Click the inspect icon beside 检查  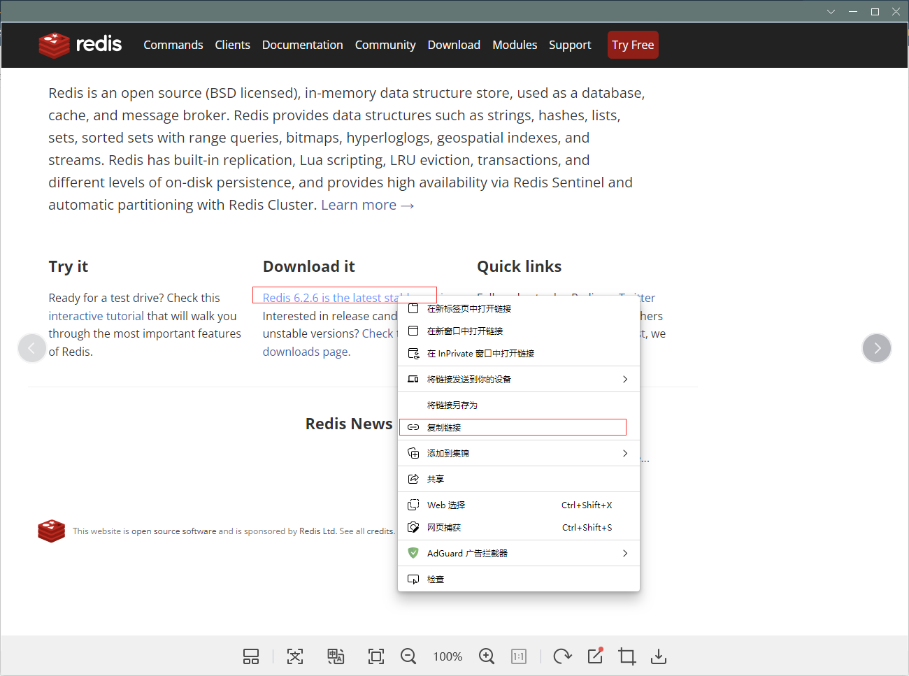click(413, 579)
